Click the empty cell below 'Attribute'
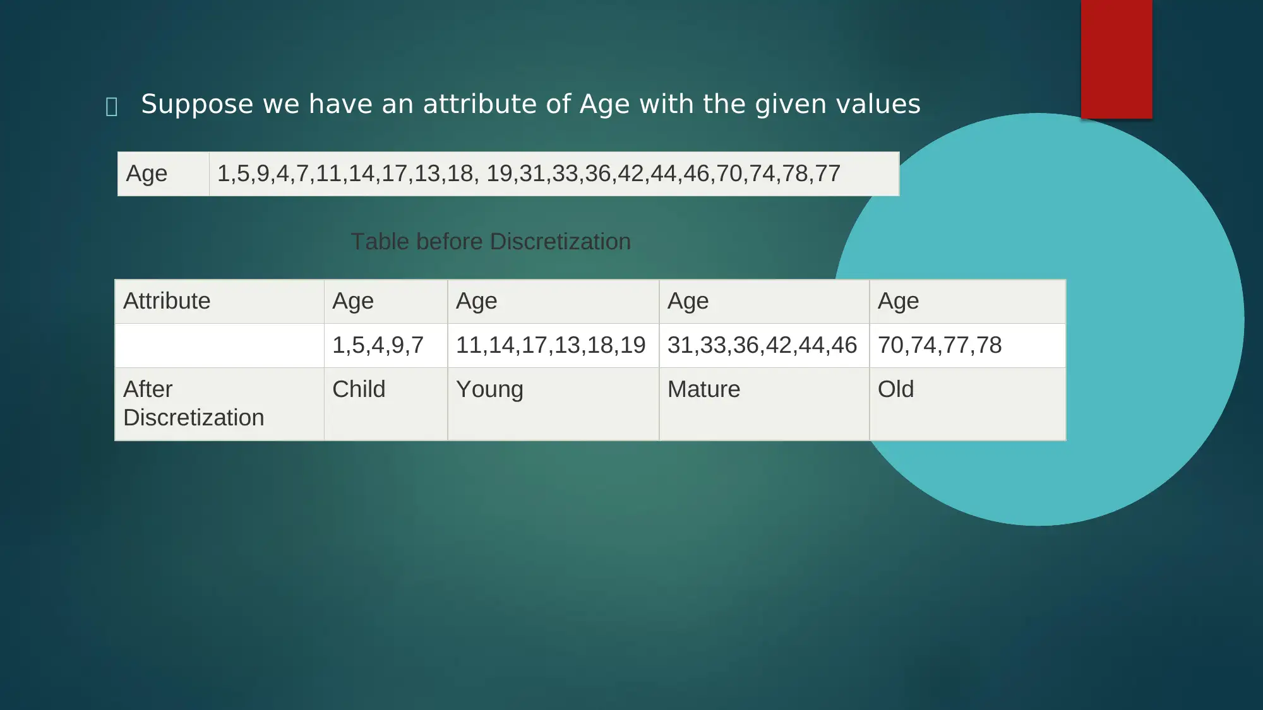This screenshot has width=1263, height=710. click(220, 345)
